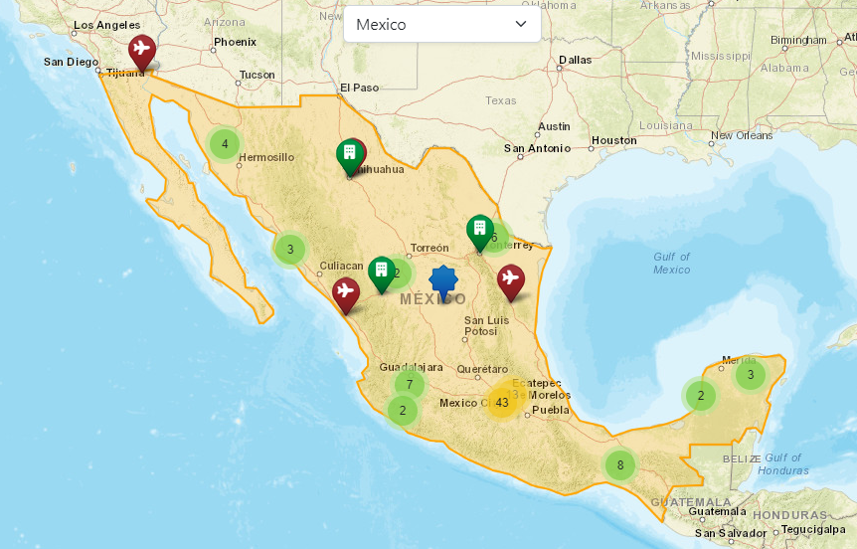Click the cluster of 3 on the west coast
The height and width of the screenshot is (549, 857).
289,249
